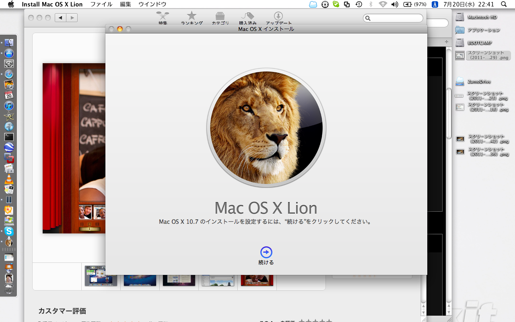Click the 続ける arrow button

click(266, 252)
